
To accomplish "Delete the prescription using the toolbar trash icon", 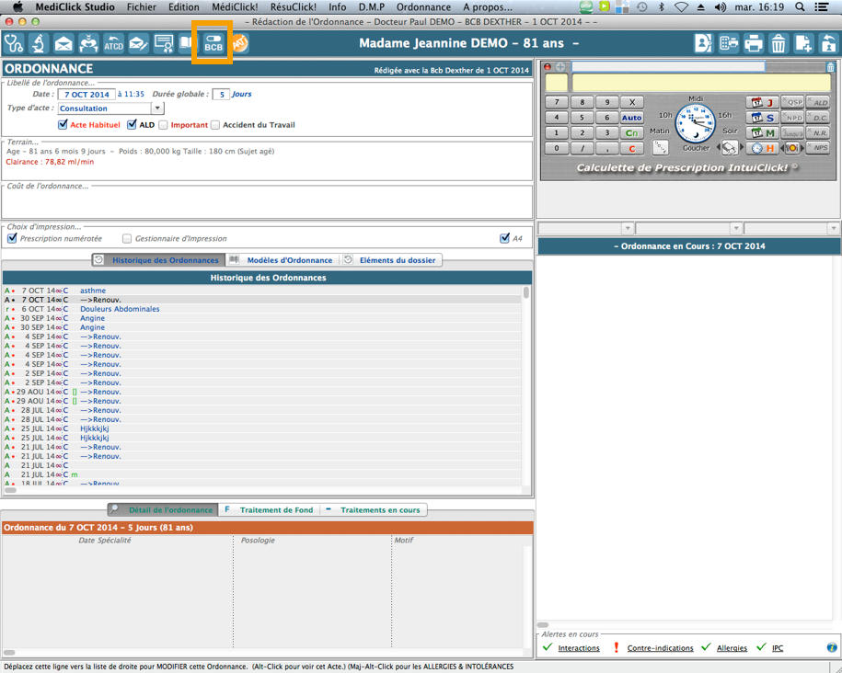I will [779, 43].
